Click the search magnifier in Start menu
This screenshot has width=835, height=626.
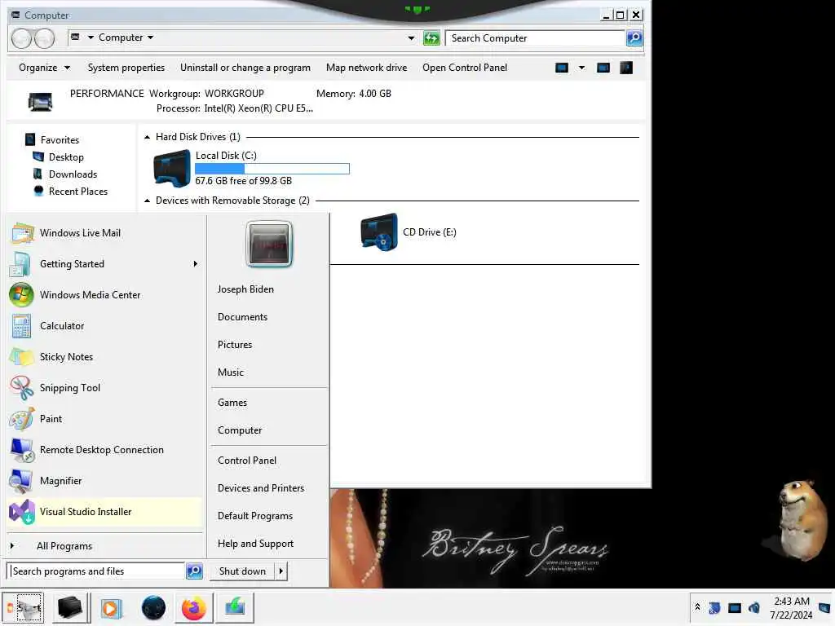point(194,571)
